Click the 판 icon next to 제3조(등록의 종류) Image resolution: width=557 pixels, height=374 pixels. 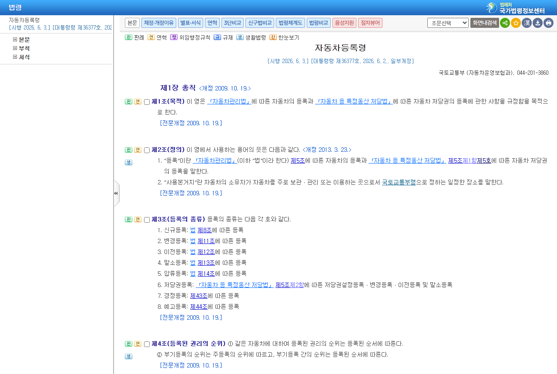(x=128, y=220)
